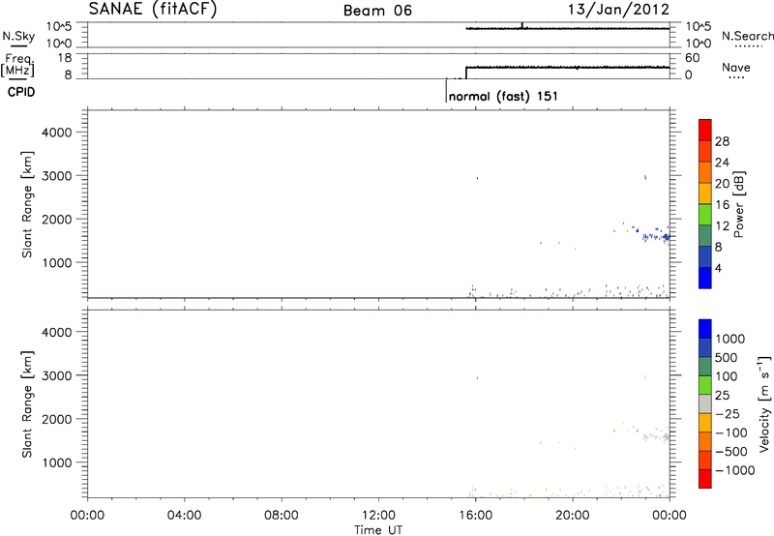774x536 pixels.
Task: Select the top blue segment of the Velocity colorbar
Action: (x=704, y=331)
